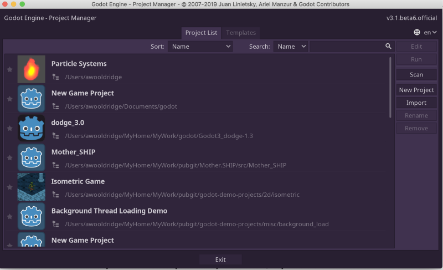443x270 pixels.
Task: Select Background Thread Loading Demo title
Action: click(109, 211)
